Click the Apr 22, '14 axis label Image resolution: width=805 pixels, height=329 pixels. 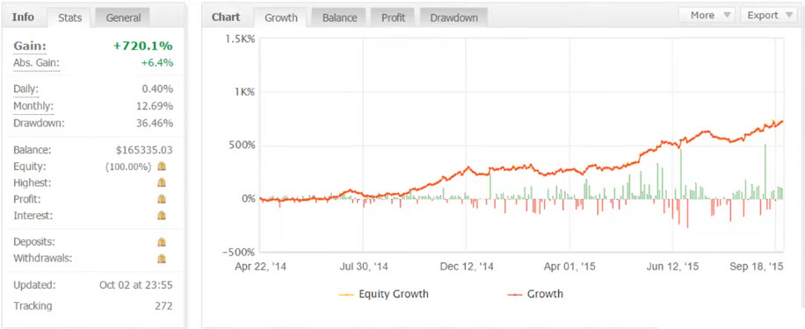click(260, 267)
